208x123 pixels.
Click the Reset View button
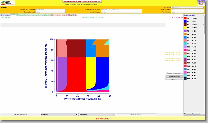coord(174,79)
